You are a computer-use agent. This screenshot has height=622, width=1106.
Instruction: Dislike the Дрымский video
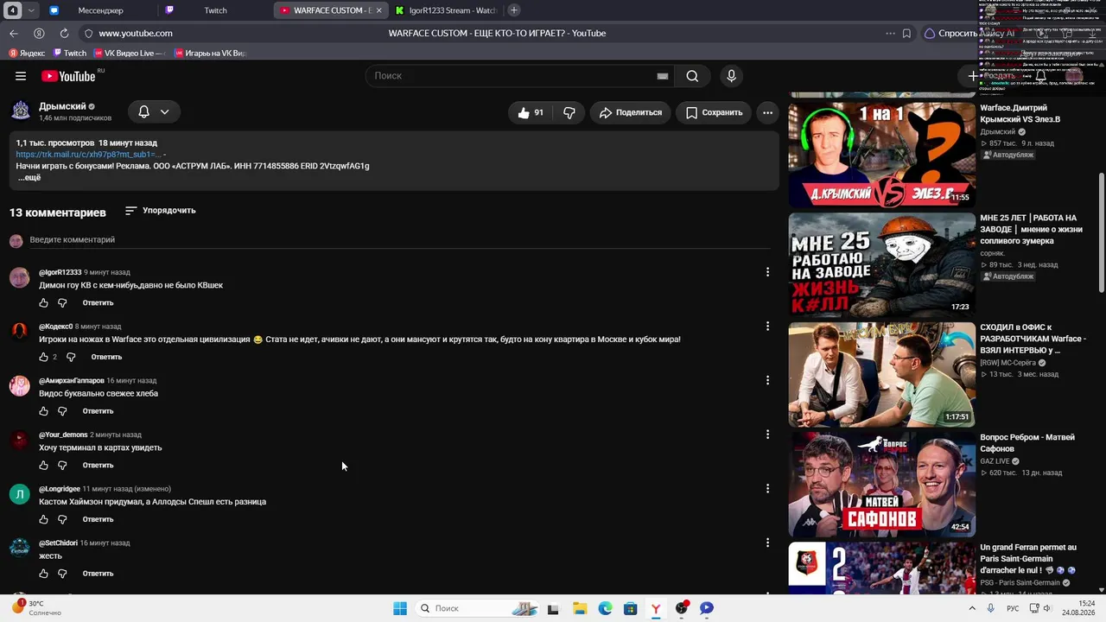click(569, 112)
